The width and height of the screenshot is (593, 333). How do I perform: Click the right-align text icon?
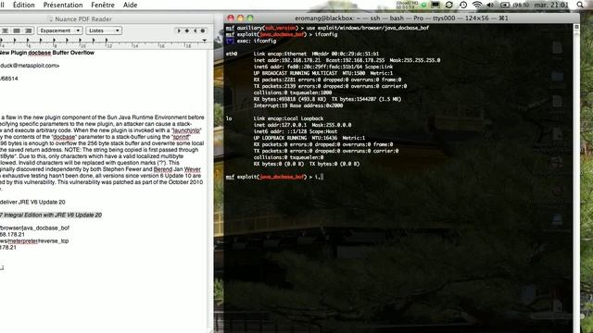[29, 31]
